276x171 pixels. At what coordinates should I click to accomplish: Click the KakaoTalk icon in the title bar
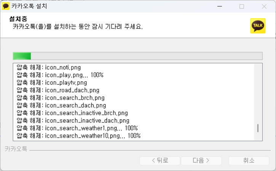pyautogui.click(x=6, y=6)
